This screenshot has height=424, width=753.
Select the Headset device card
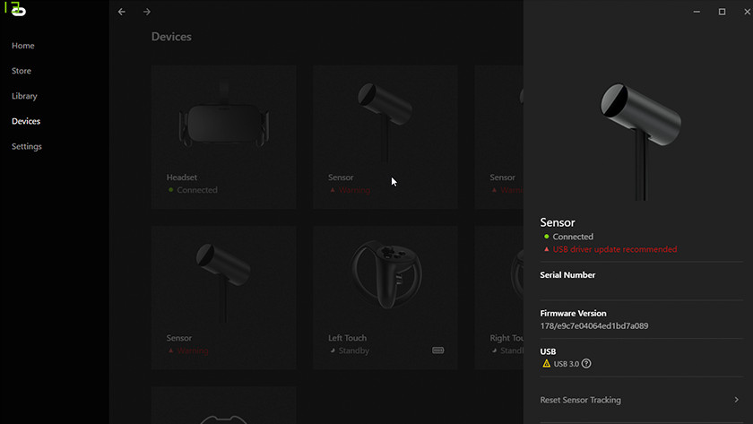coord(223,136)
